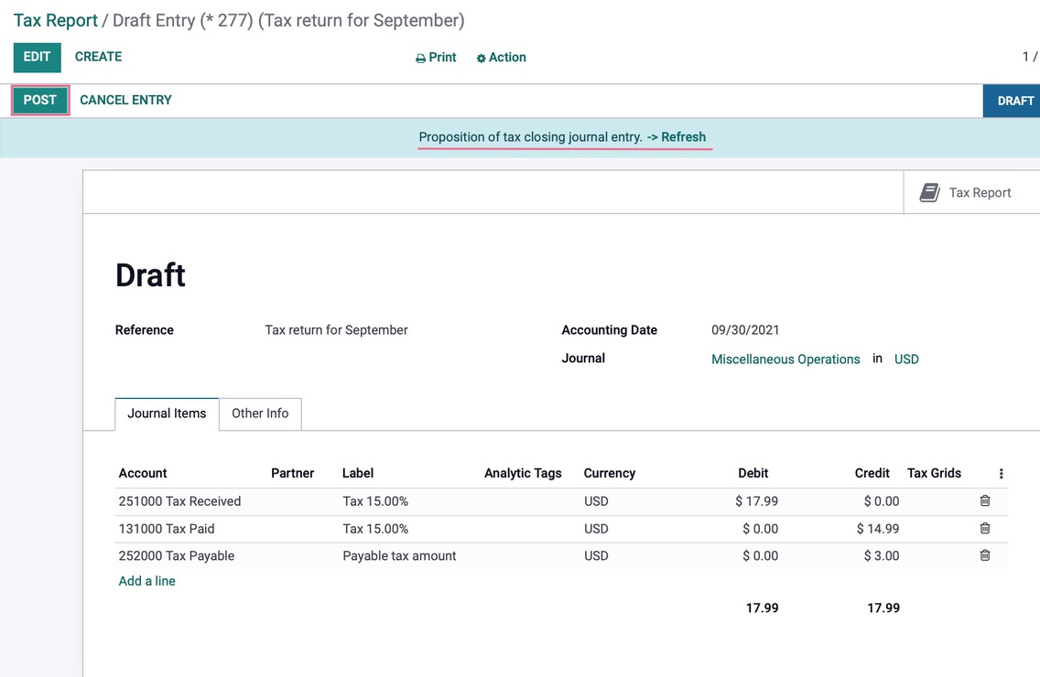Select the 252000 Tax Payable account cell
The height and width of the screenshot is (677, 1040).
coord(177,556)
